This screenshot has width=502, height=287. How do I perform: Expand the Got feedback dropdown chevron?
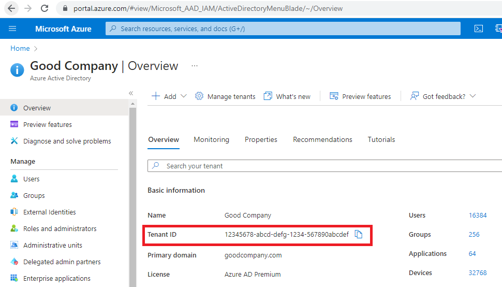(473, 96)
